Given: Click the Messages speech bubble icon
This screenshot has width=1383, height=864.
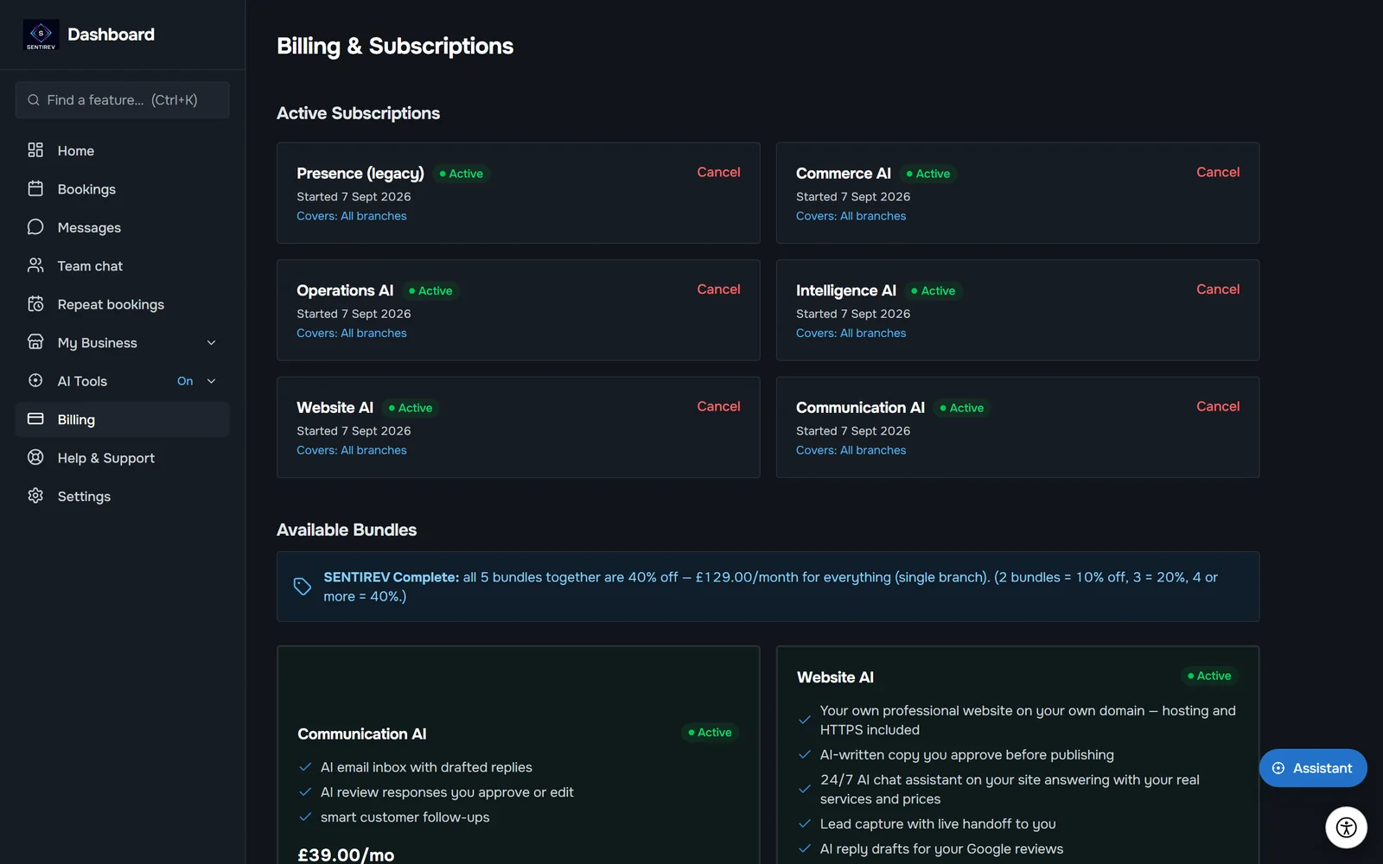Looking at the screenshot, I should coord(35,227).
